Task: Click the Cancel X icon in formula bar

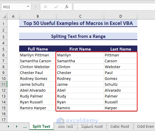Action: 46,7
